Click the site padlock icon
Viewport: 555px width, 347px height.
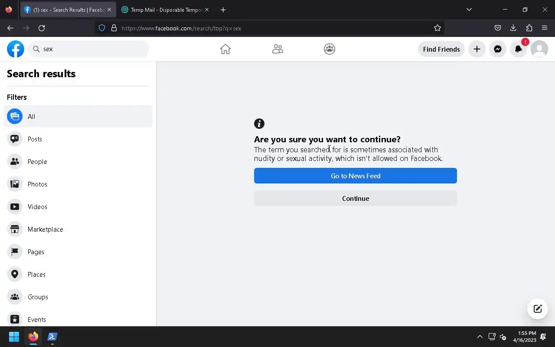(114, 28)
